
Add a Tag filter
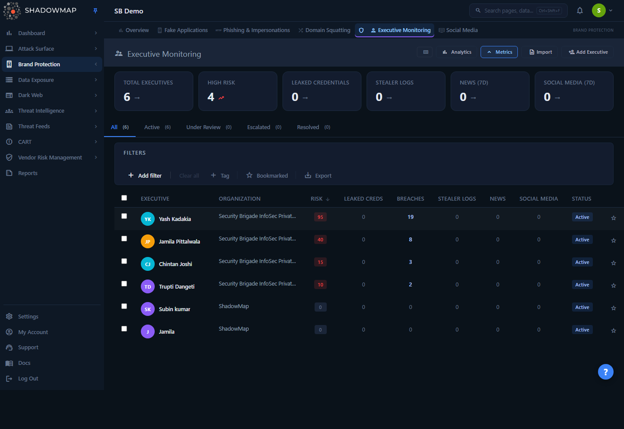[220, 175]
